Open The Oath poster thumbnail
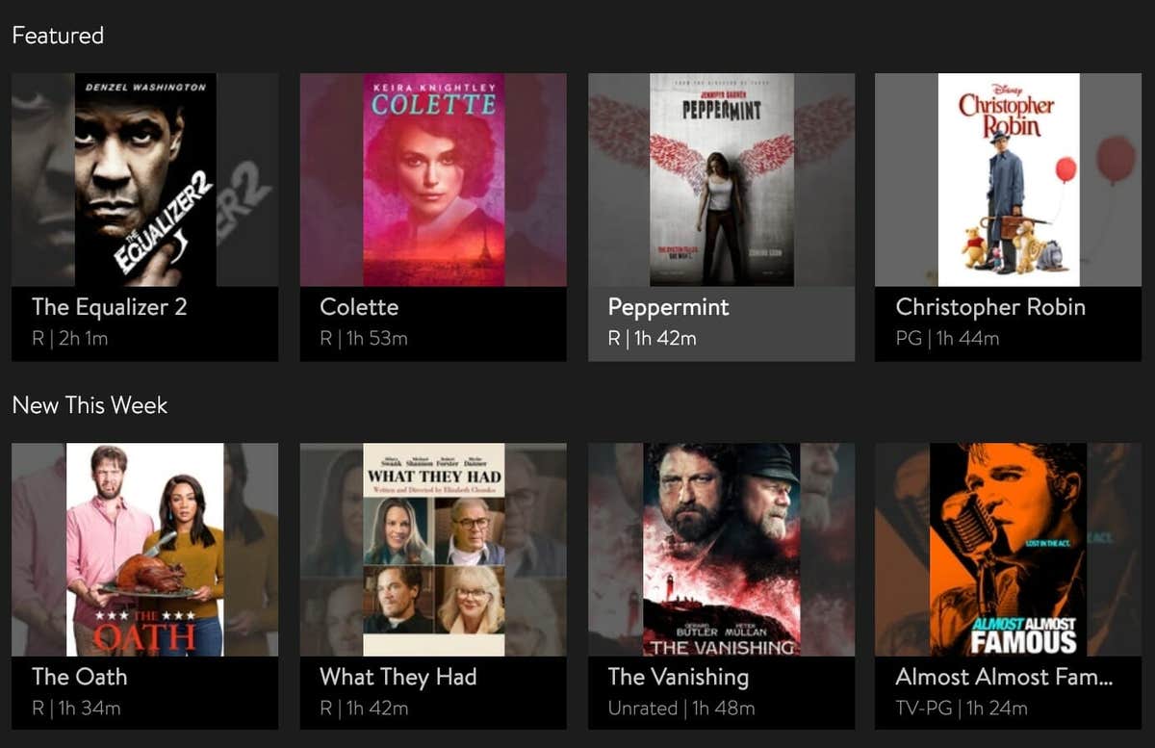This screenshot has width=1155, height=748. coord(144,550)
